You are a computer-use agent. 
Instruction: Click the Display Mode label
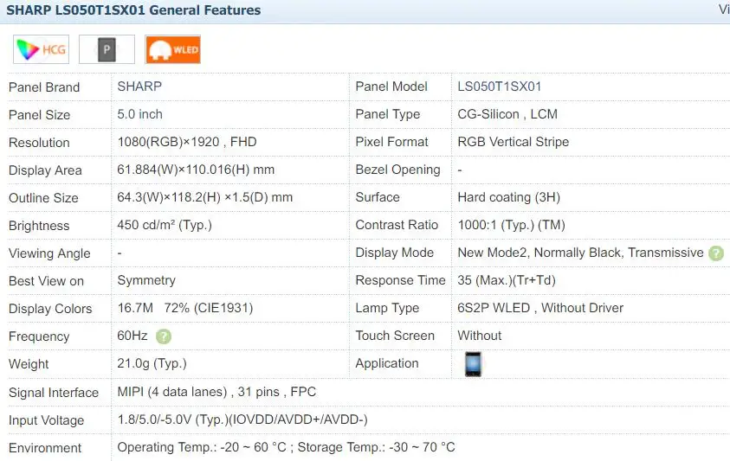[395, 253]
